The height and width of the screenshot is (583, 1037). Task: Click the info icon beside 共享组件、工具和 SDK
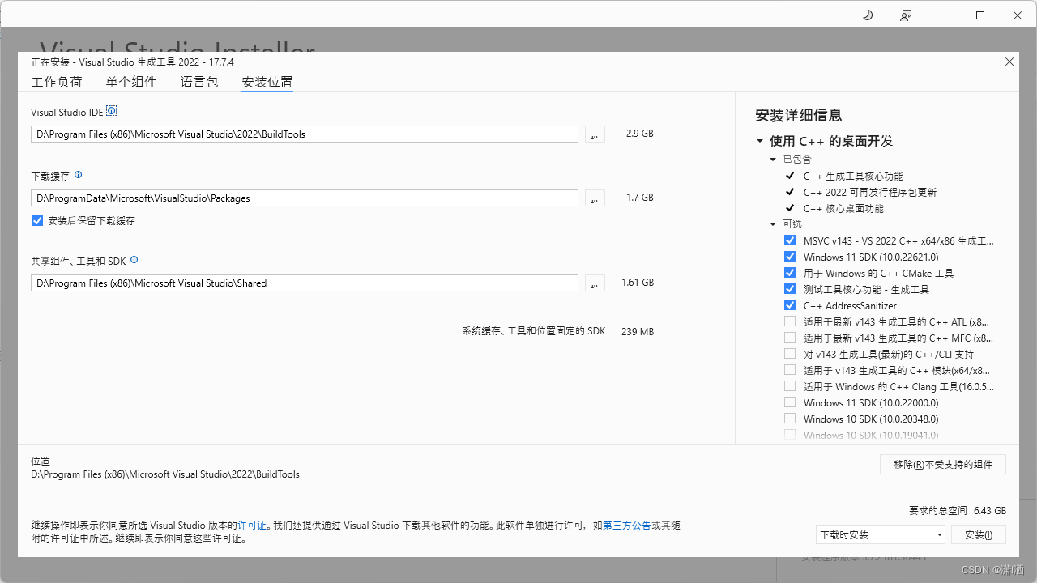coord(134,260)
